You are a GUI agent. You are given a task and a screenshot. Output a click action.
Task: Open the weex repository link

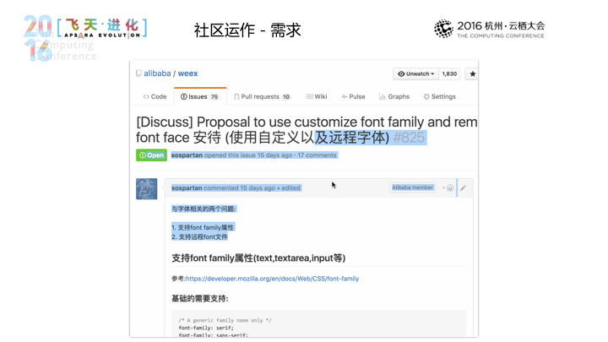pyautogui.click(x=187, y=73)
